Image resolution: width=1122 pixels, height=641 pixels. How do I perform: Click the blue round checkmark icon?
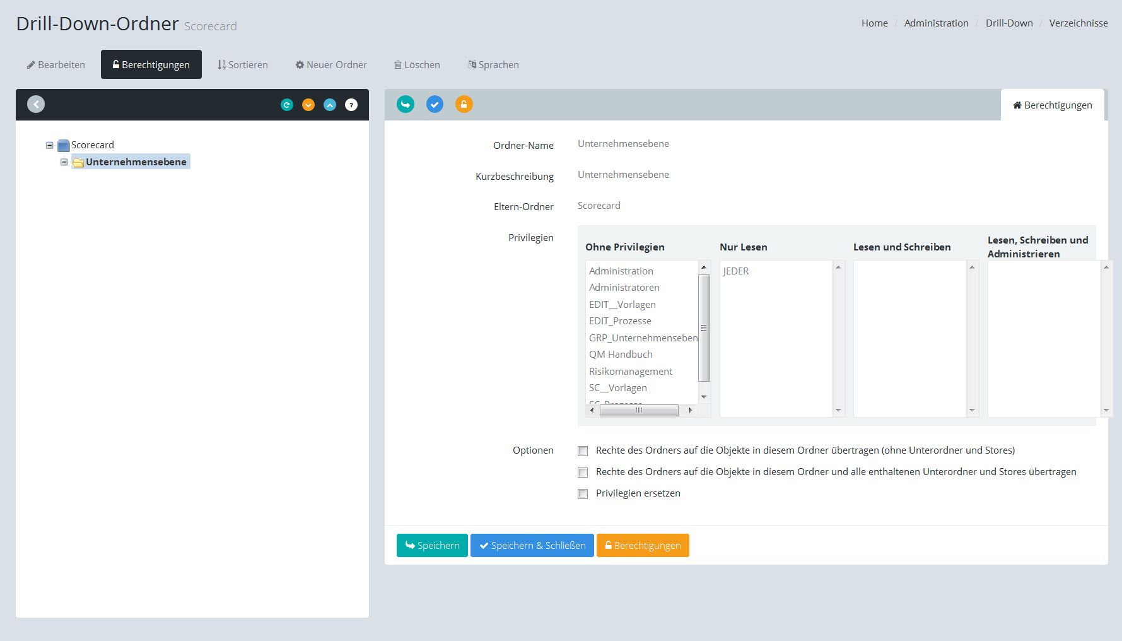[x=435, y=104]
